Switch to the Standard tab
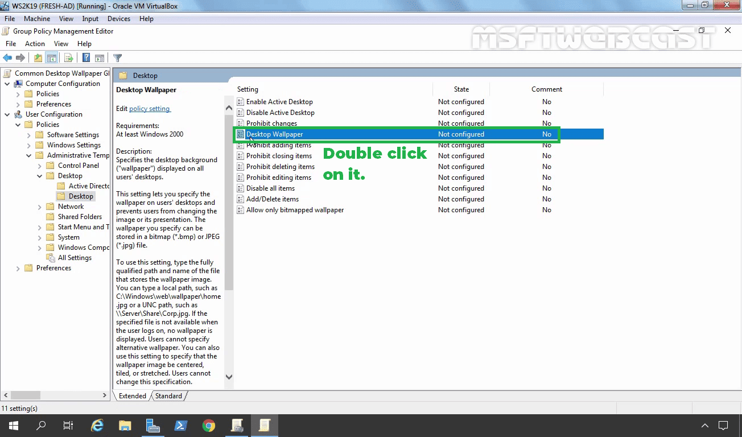 coord(168,396)
